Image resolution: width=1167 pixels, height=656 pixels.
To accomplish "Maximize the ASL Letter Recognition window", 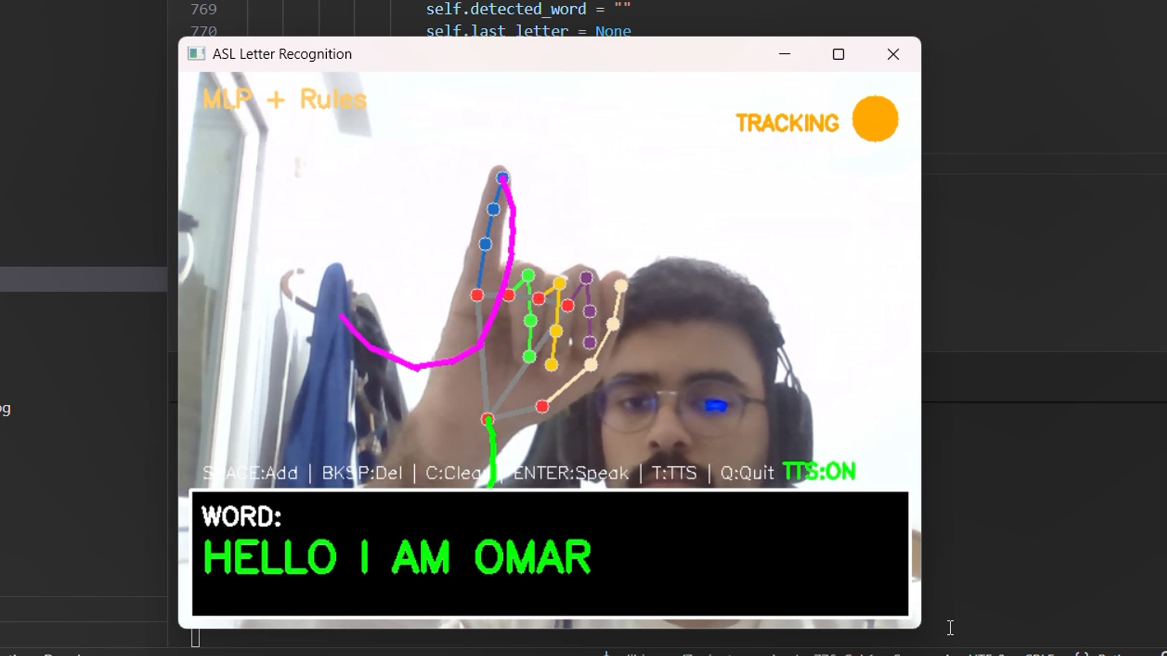I will pyautogui.click(x=838, y=54).
